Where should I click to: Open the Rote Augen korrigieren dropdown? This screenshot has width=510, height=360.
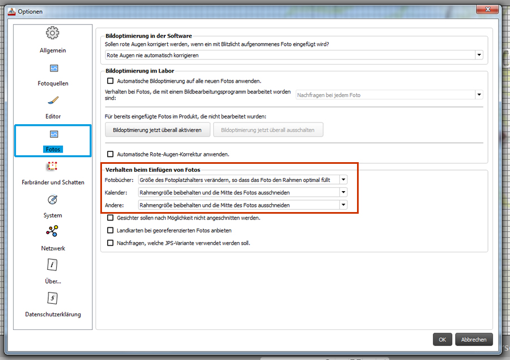294,55
